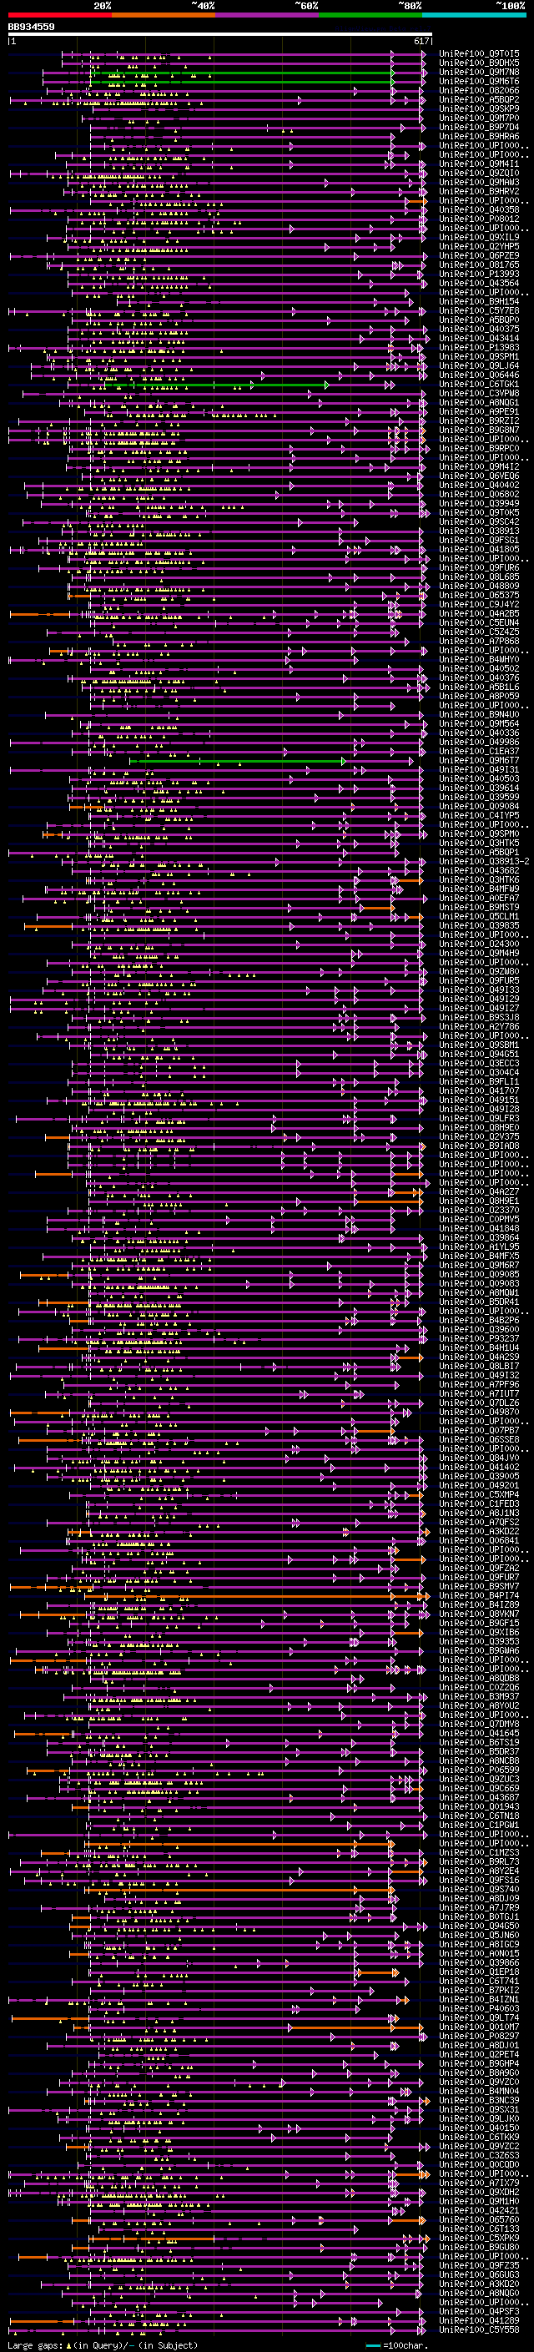Select hit label UniRef100_Q6PZE9
Image resolution: width=534 pixels, height=2352 pixels.
coord(478,255)
